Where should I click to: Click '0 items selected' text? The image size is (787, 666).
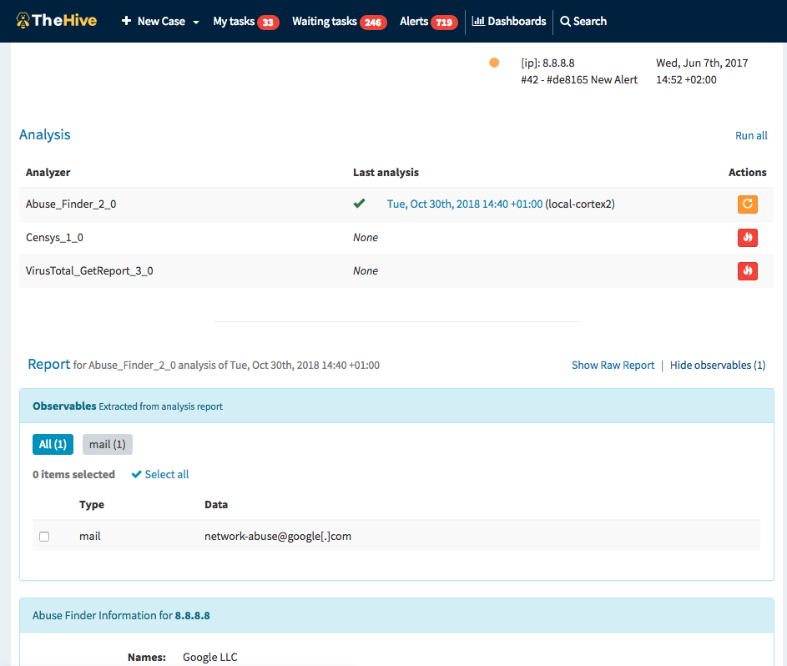pyautogui.click(x=73, y=474)
